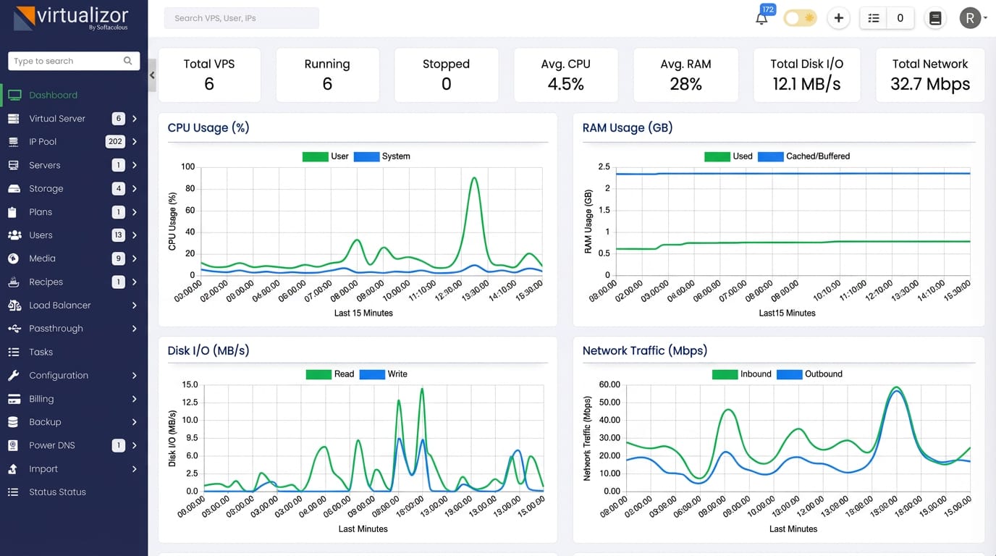Expand the Users chevron
Image resolution: width=996 pixels, height=556 pixels.
tap(135, 235)
